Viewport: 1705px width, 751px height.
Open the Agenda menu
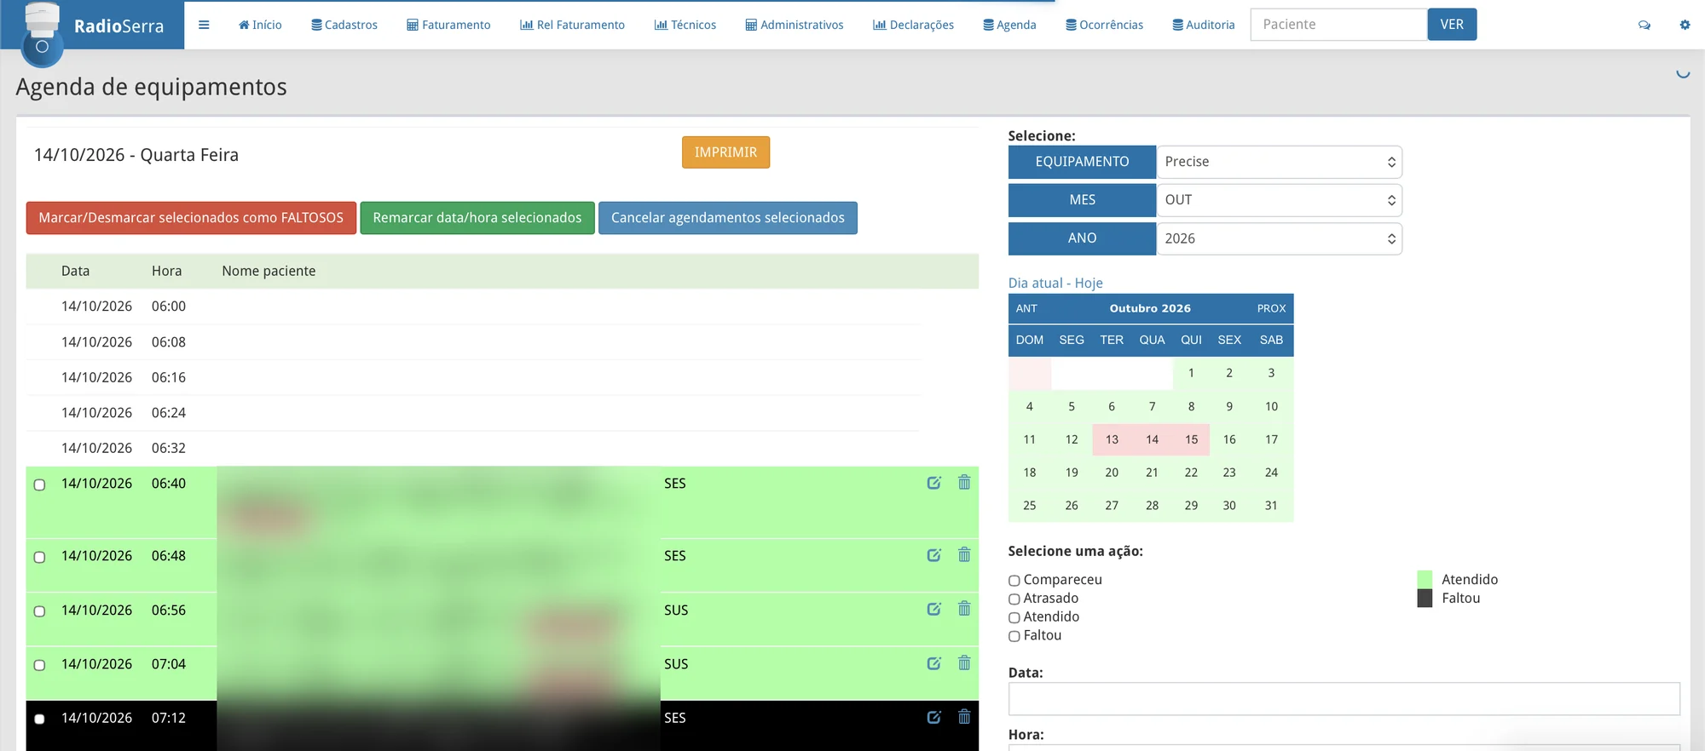click(x=1009, y=25)
